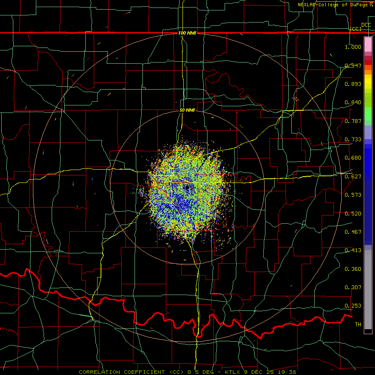Click the 0.573 legend value

point(353,195)
